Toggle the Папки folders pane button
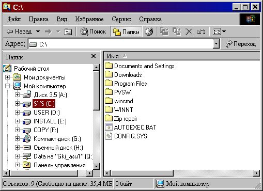This screenshot has height=191, width=263. point(126,31)
